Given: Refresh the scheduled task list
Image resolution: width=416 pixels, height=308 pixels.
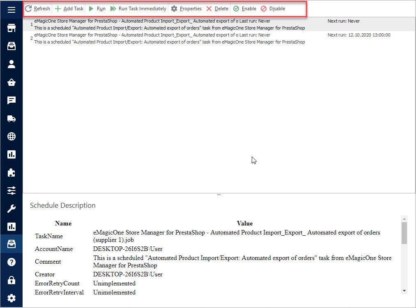Looking at the screenshot, I should (x=37, y=9).
